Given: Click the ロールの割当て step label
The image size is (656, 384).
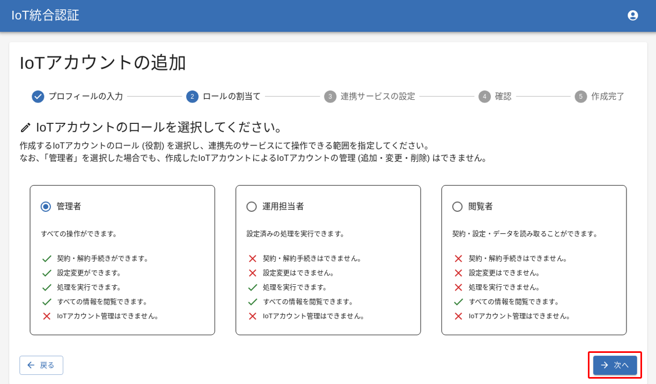Looking at the screenshot, I should (x=231, y=97).
